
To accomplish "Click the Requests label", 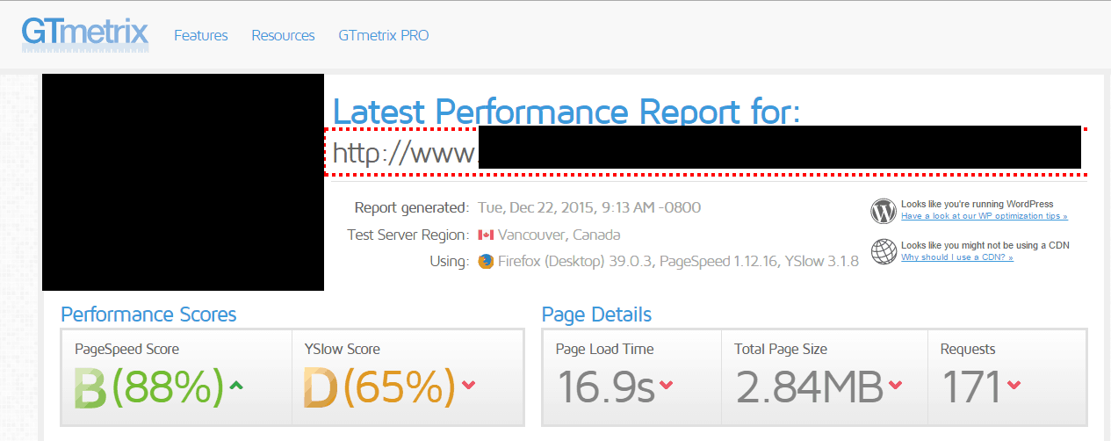I will [x=968, y=349].
